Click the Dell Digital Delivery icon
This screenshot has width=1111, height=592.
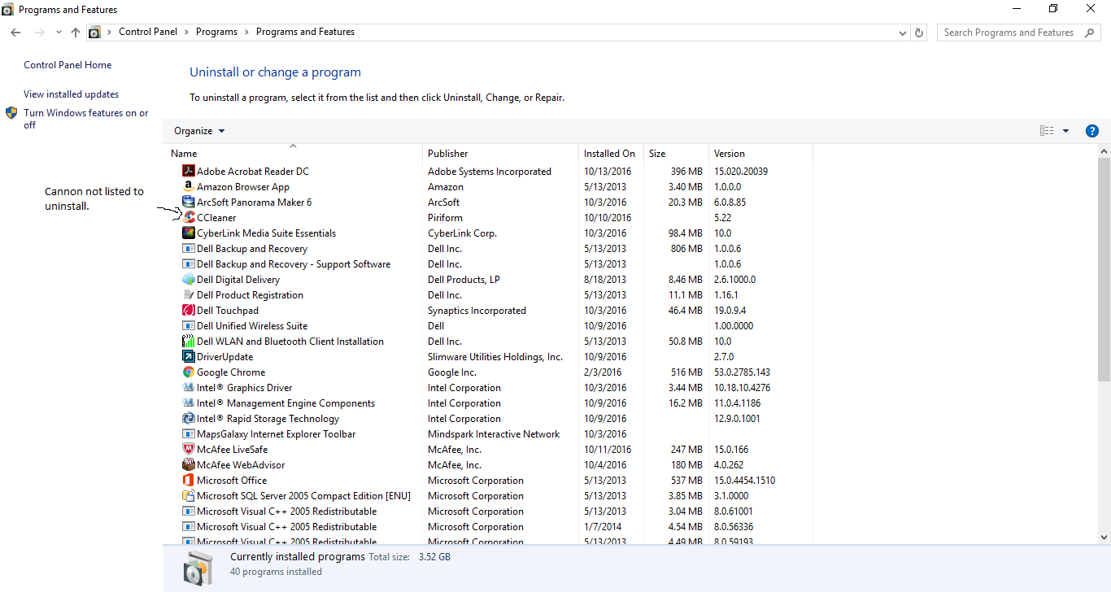pos(189,280)
